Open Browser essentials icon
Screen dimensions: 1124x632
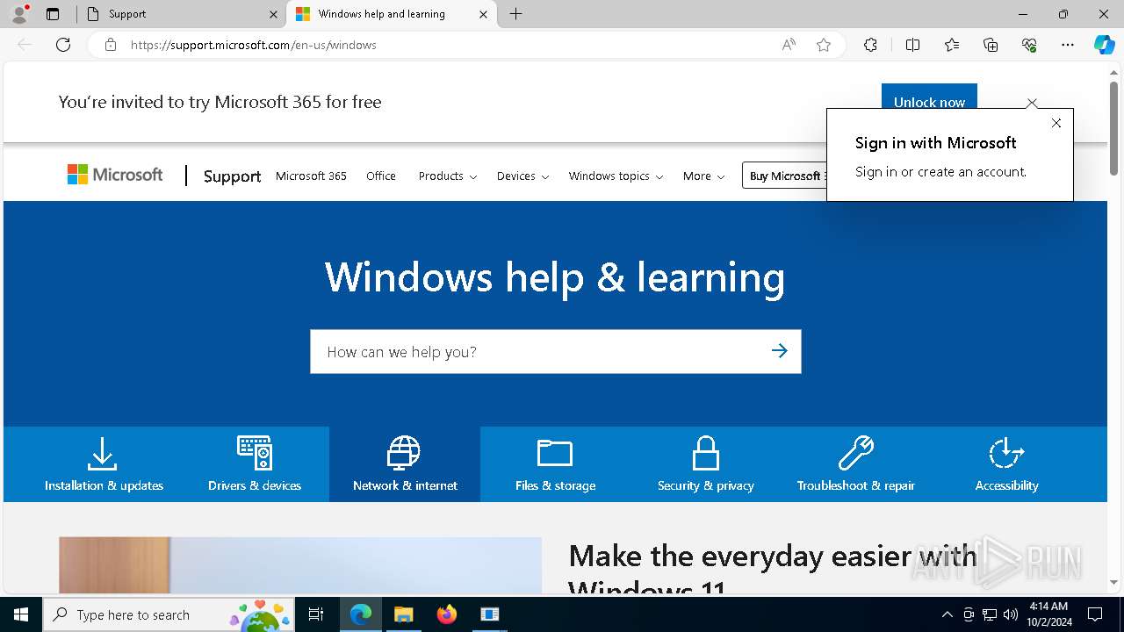pos(1029,45)
